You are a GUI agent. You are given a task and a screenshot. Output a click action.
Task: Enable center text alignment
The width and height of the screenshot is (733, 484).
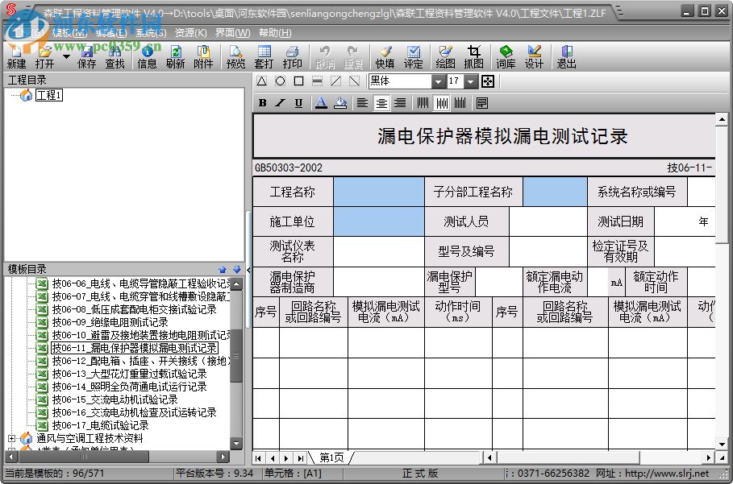click(381, 102)
